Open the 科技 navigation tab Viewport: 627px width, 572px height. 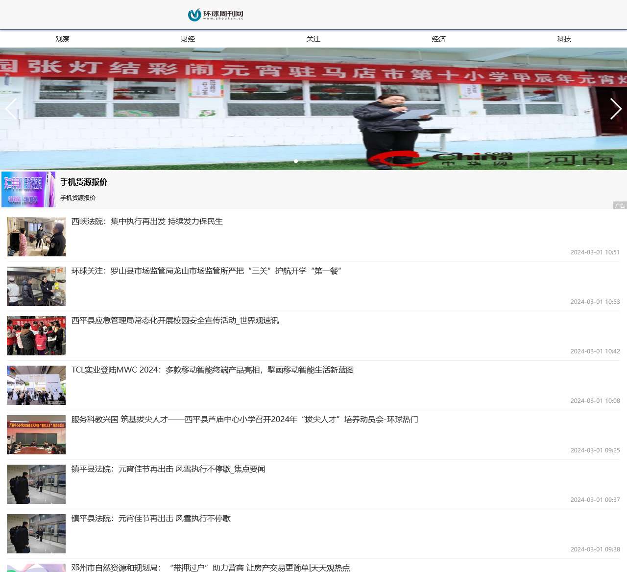pos(564,39)
